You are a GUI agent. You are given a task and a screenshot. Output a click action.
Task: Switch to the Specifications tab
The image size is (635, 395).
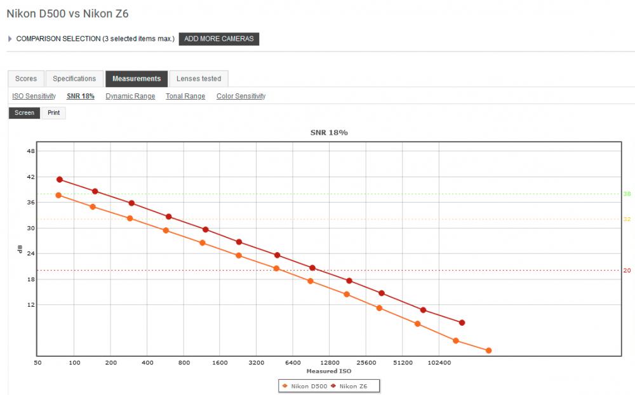coord(74,79)
